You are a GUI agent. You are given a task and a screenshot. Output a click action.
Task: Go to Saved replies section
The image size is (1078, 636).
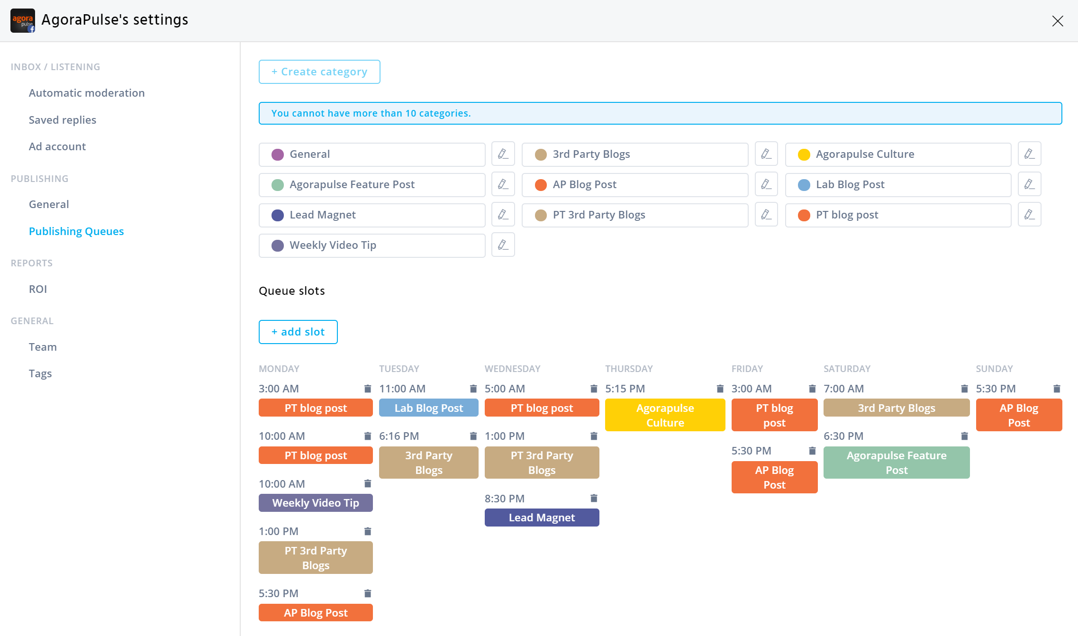click(x=63, y=120)
